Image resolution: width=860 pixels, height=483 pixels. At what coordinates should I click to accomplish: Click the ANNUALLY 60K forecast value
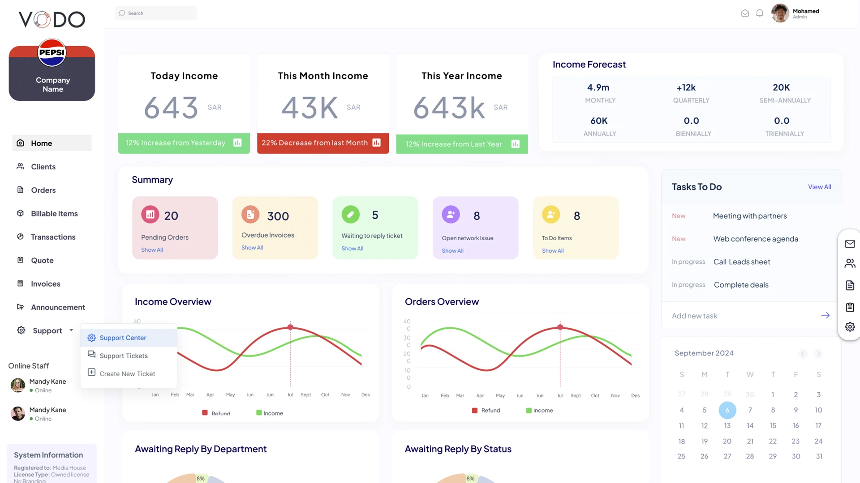[599, 121]
